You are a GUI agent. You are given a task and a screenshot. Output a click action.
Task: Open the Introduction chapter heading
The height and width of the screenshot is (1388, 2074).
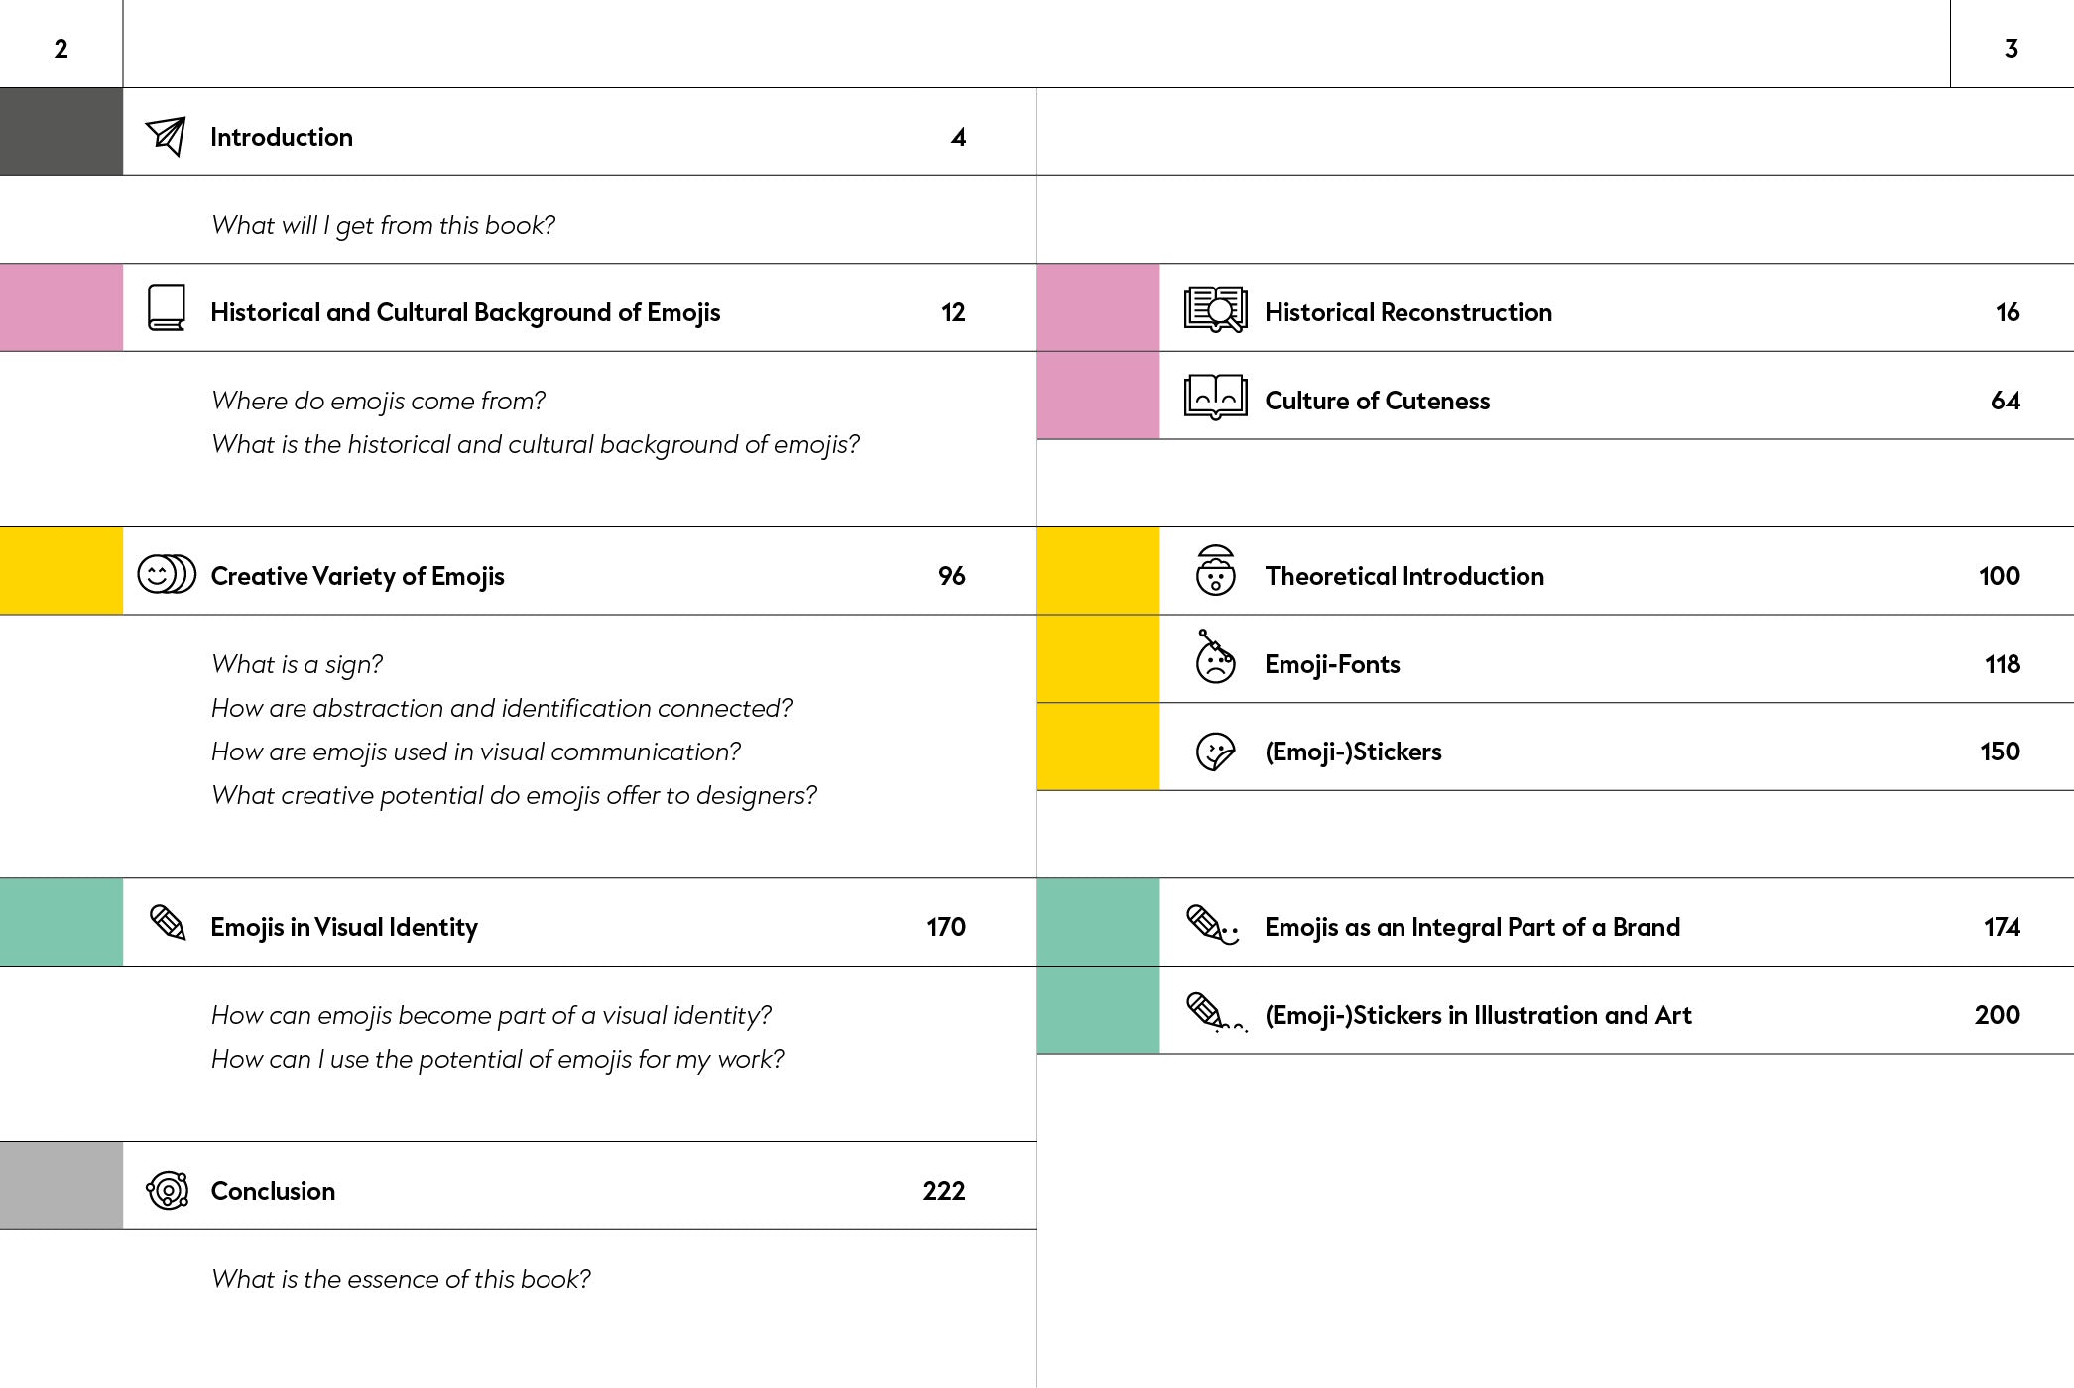click(282, 137)
